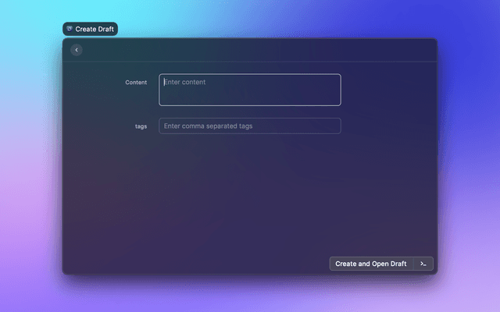Select the Content field label
The height and width of the screenshot is (312, 500).
pyautogui.click(x=136, y=82)
